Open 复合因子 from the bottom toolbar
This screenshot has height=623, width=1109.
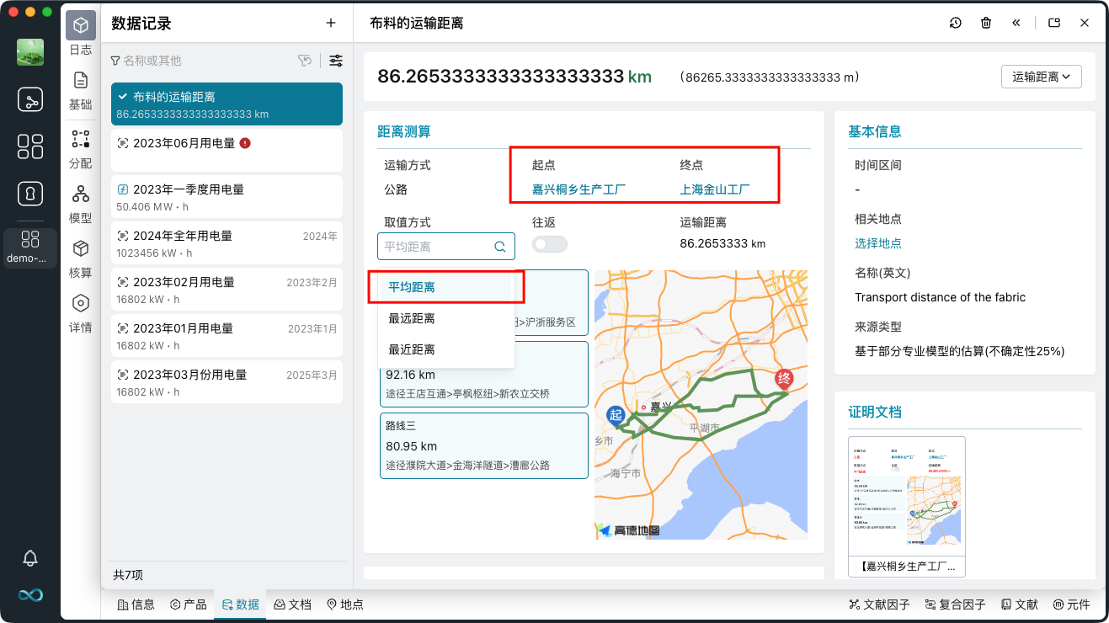(x=954, y=604)
